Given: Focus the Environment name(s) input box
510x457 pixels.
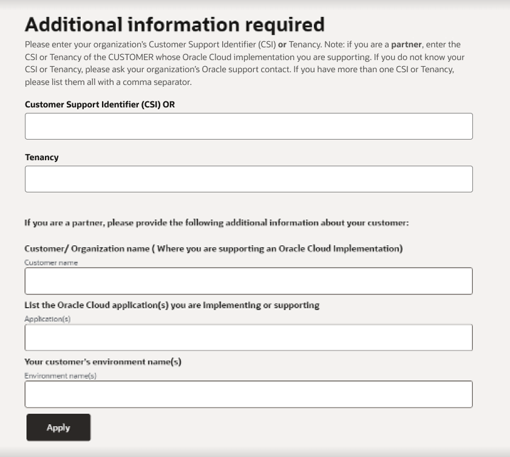Looking at the screenshot, I should 248,394.
